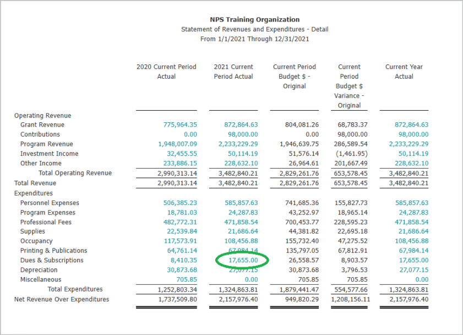Select 2020 Miscellaneous amount 705.85
The image size is (463, 335).
[186, 279]
